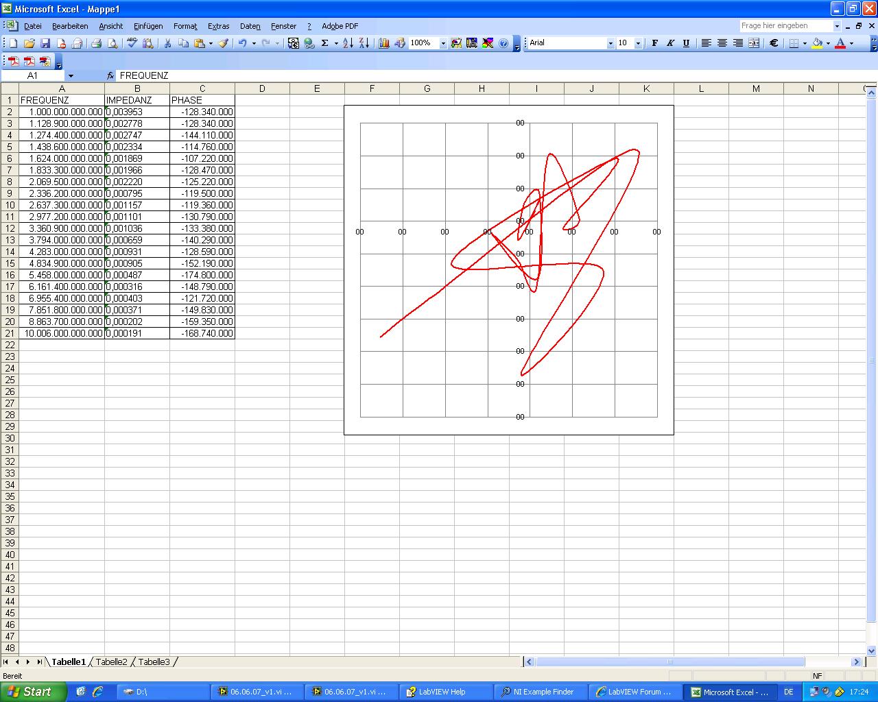Image resolution: width=878 pixels, height=702 pixels.
Task: Cut the selection with the scissors icon
Action: [x=167, y=43]
